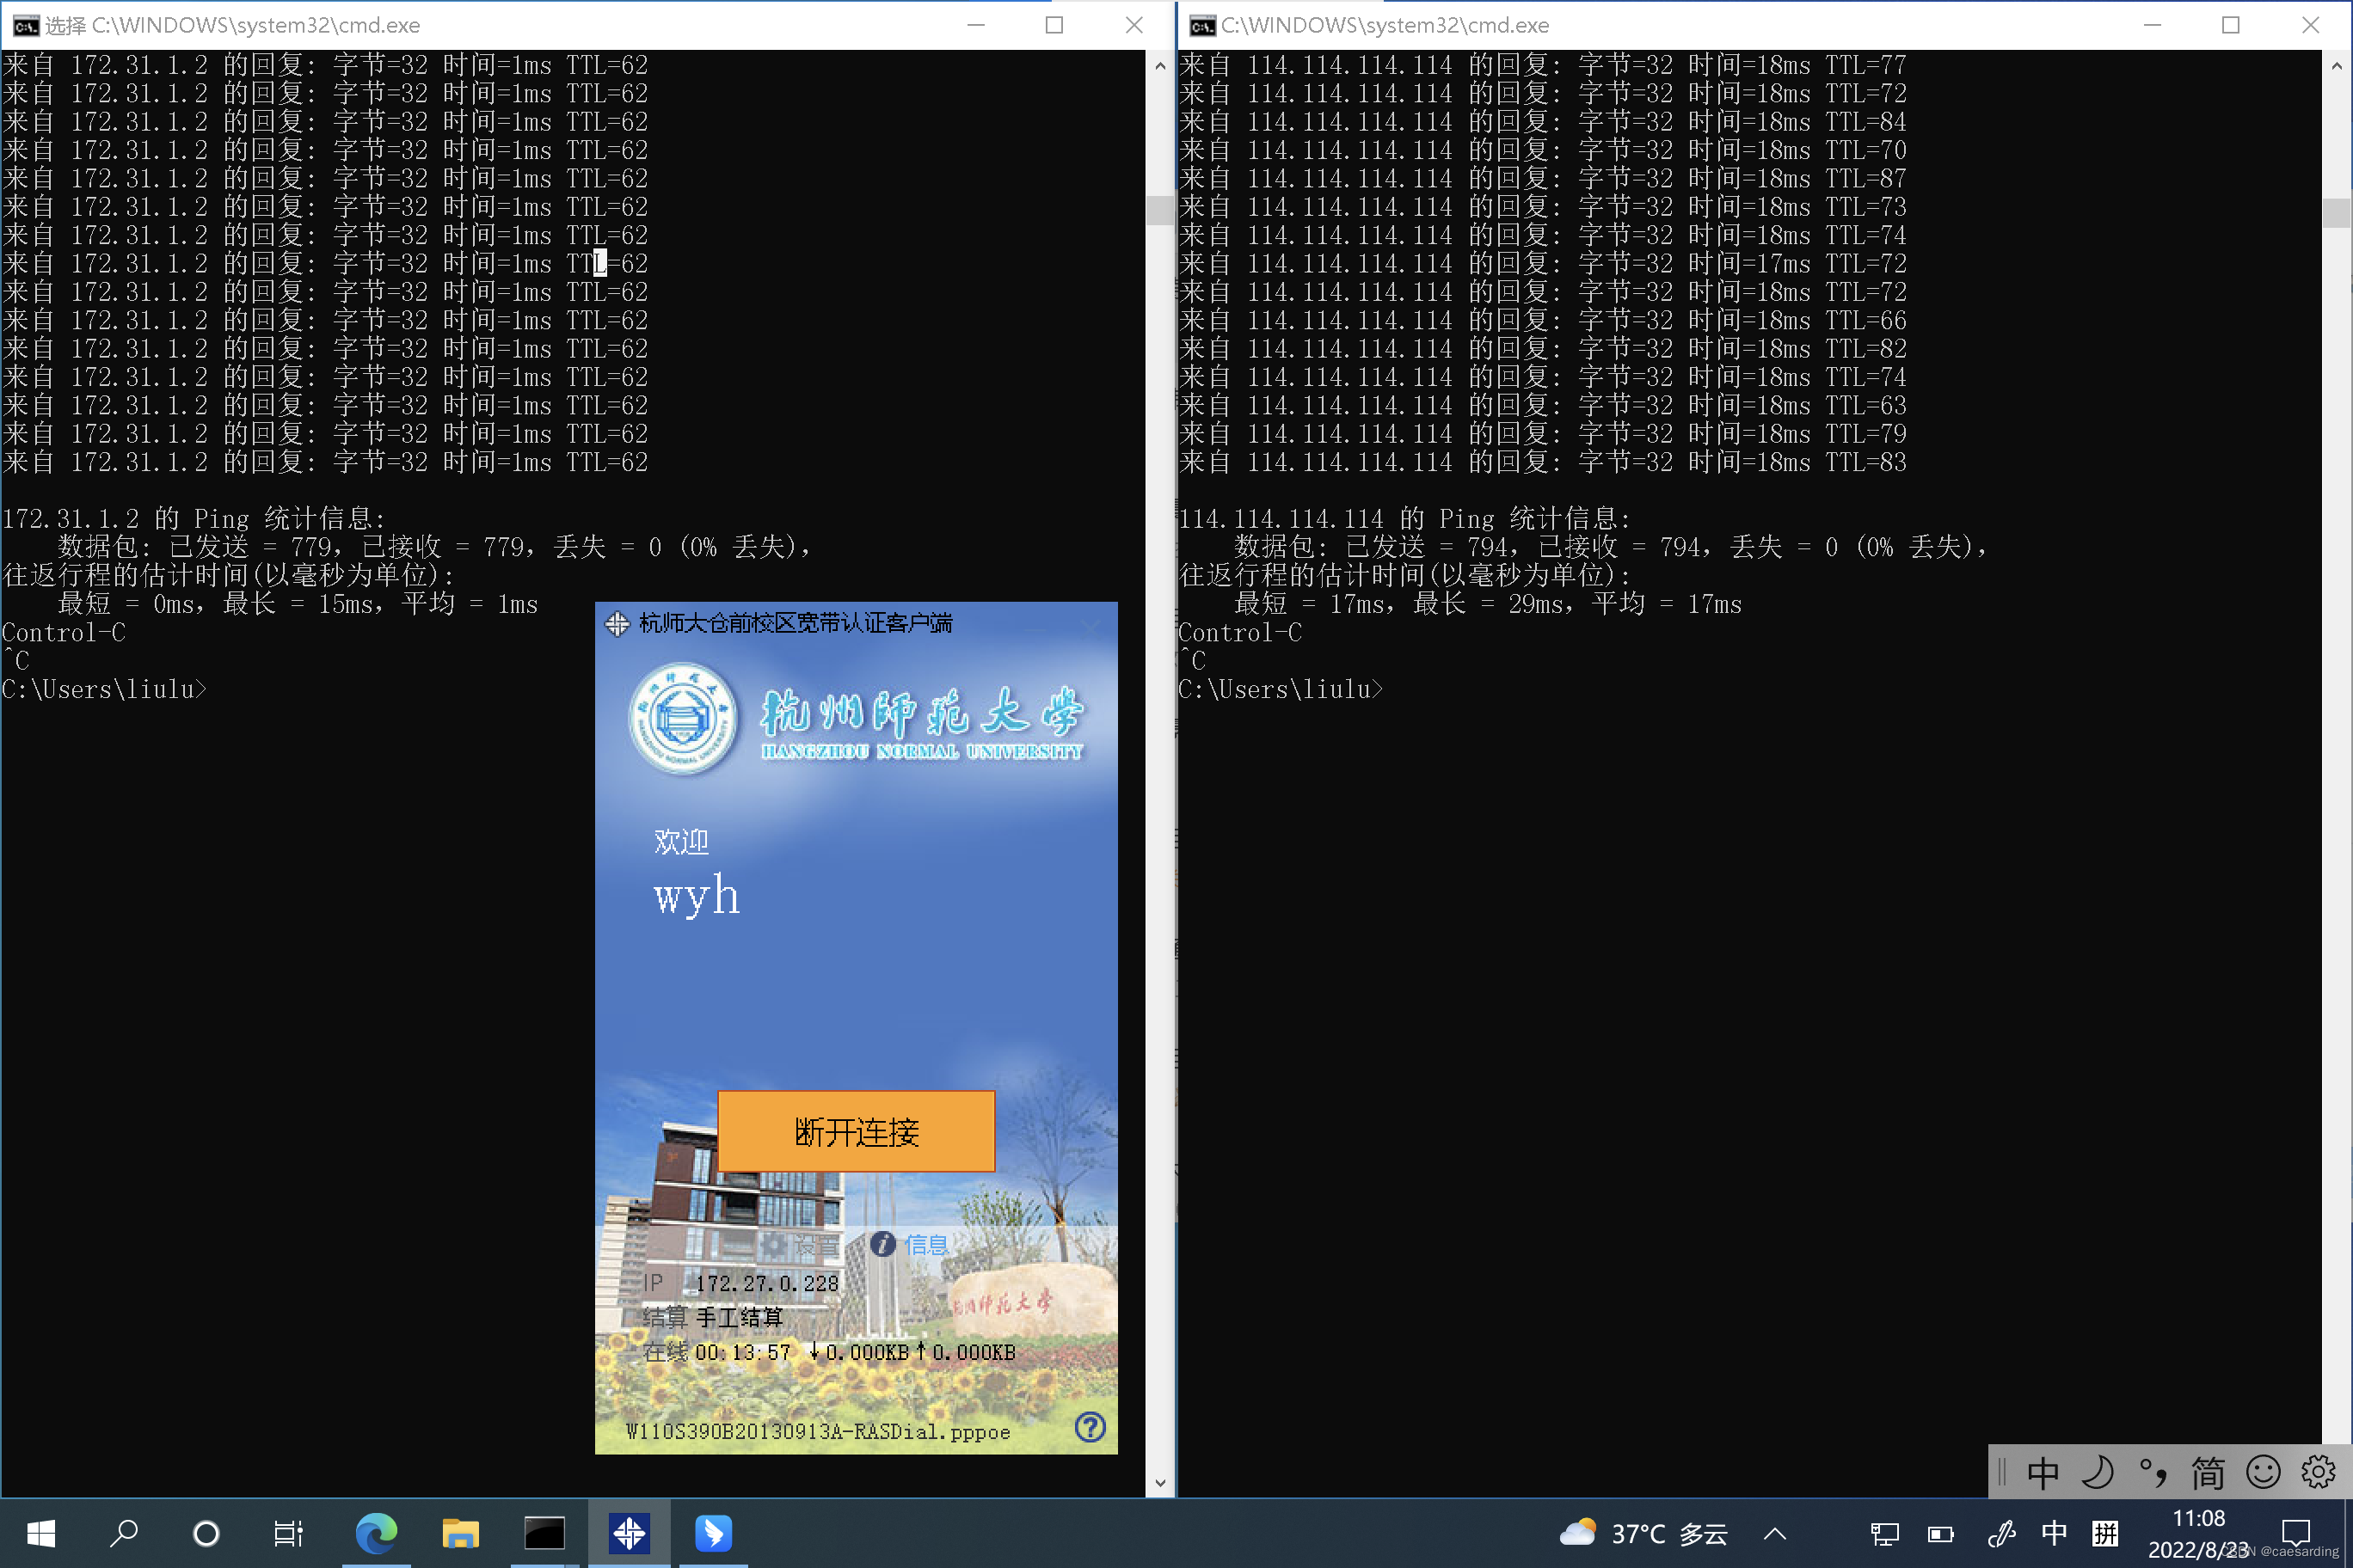Click the blue info circle icon
The height and width of the screenshot is (1568, 2353).
click(882, 1243)
